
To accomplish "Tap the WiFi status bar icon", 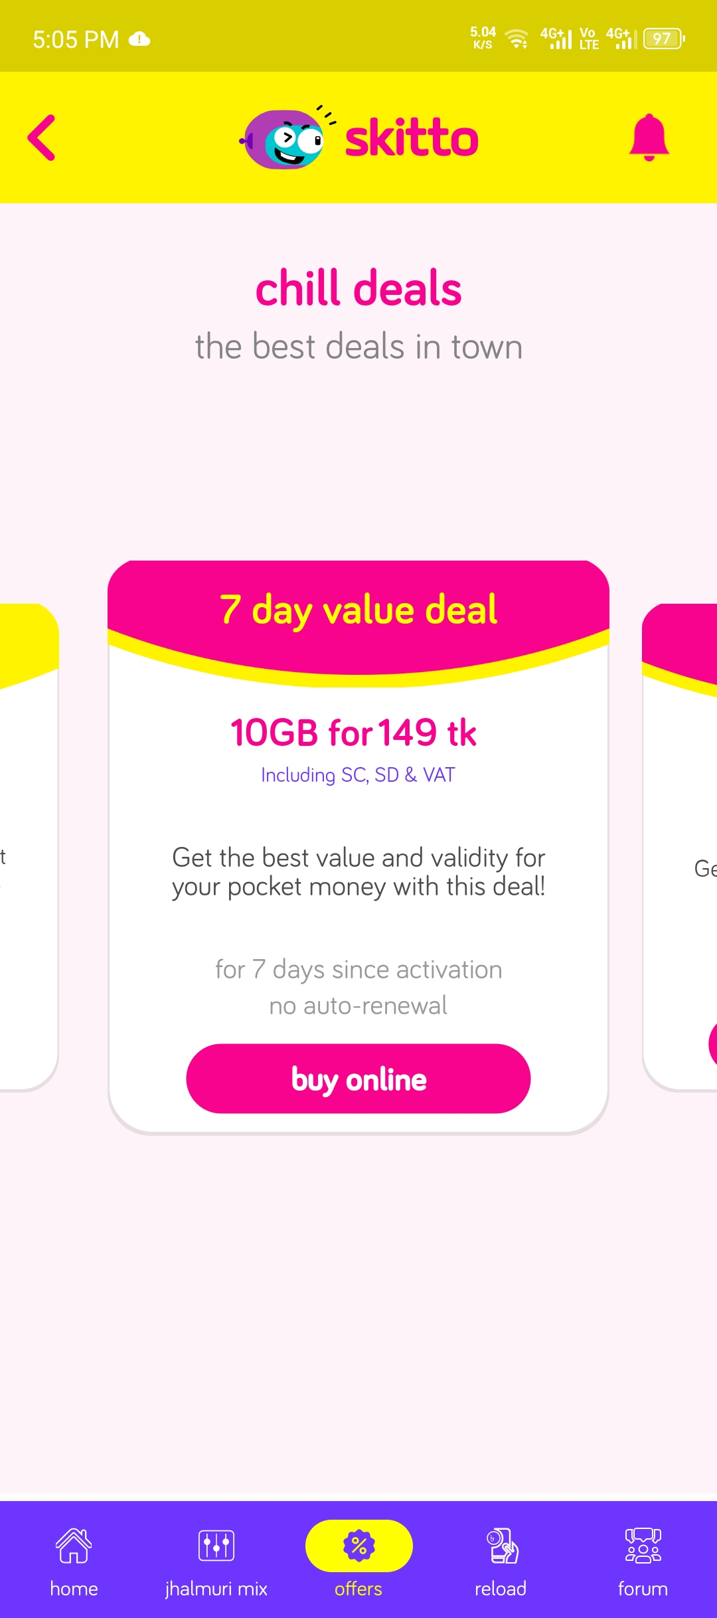I will coord(517,39).
